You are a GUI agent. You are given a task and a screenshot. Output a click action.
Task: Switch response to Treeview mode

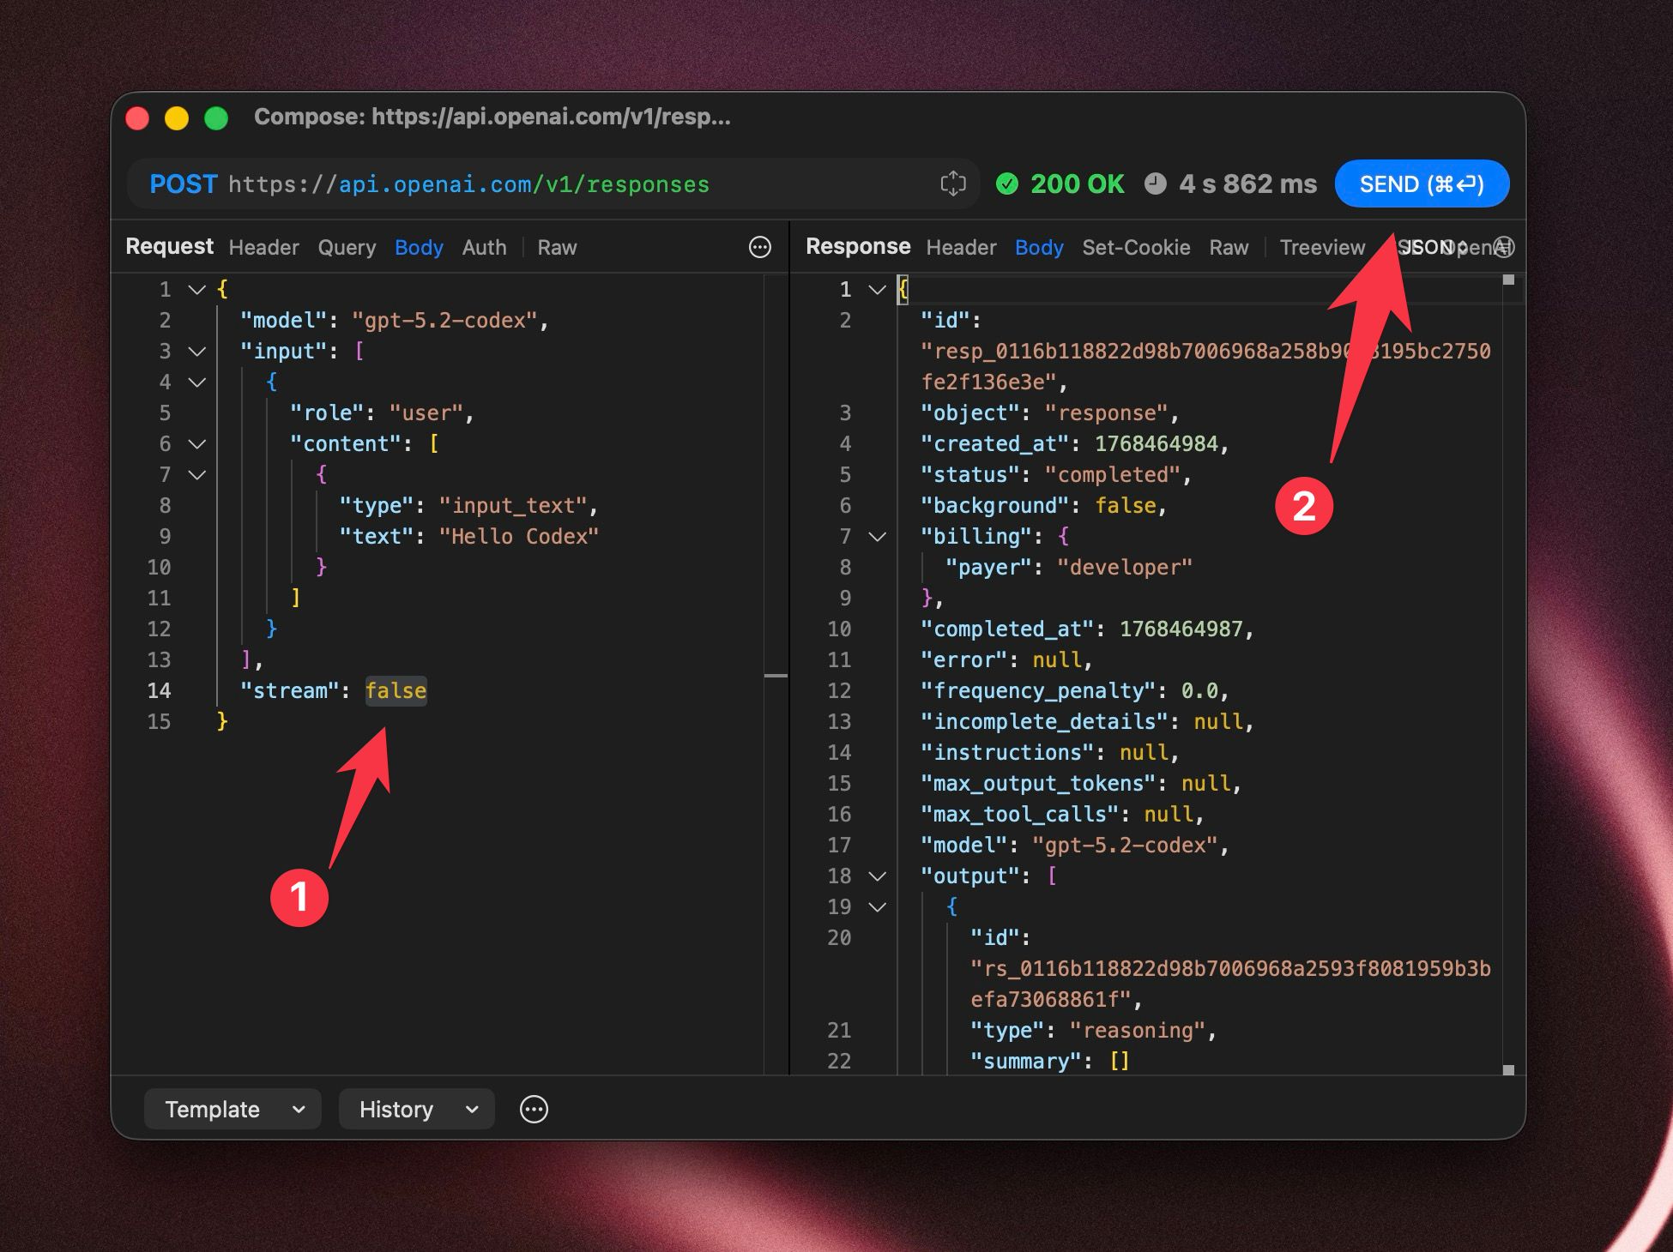tap(1321, 247)
